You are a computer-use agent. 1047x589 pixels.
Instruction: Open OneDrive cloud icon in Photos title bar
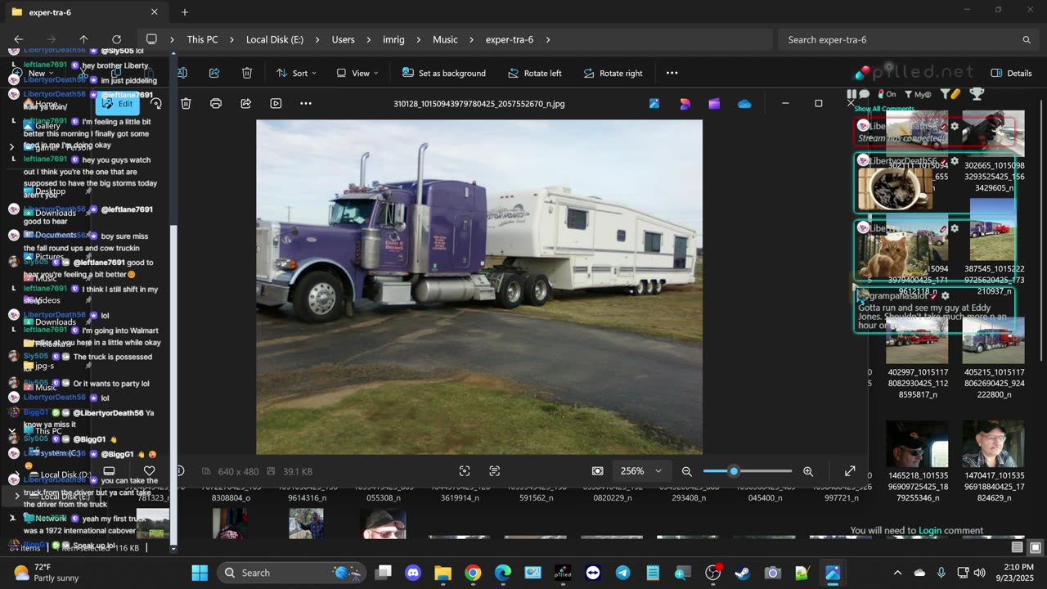click(x=744, y=104)
